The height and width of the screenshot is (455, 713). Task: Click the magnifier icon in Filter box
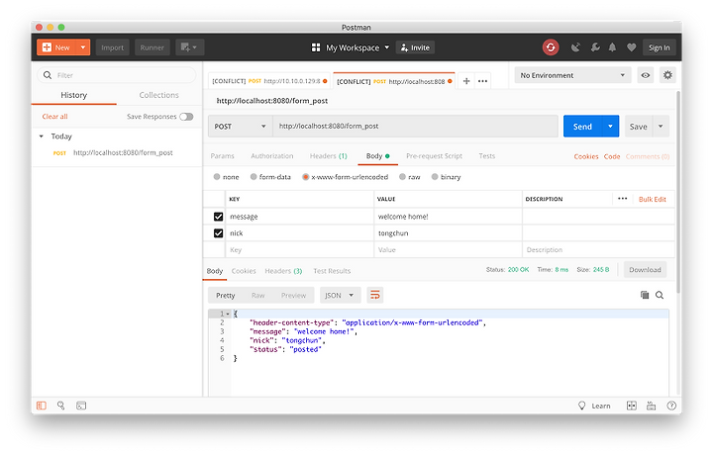[48, 75]
